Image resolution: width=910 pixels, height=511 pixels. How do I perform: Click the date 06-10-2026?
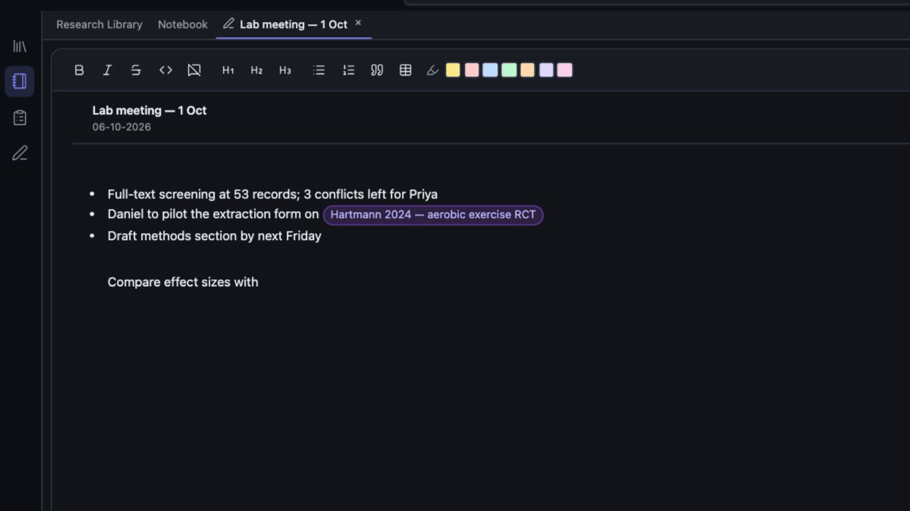pyautogui.click(x=121, y=127)
